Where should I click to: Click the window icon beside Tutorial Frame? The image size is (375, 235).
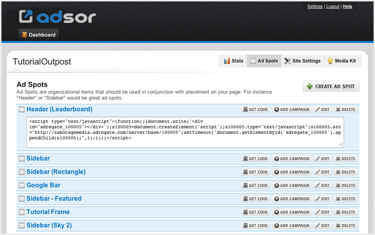tap(22, 212)
